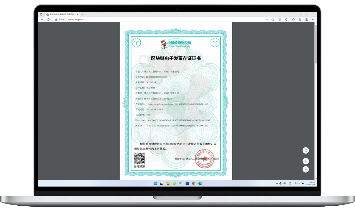
Task: Click the certificate number SSJQ2022120900000007
Action: click(157, 77)
